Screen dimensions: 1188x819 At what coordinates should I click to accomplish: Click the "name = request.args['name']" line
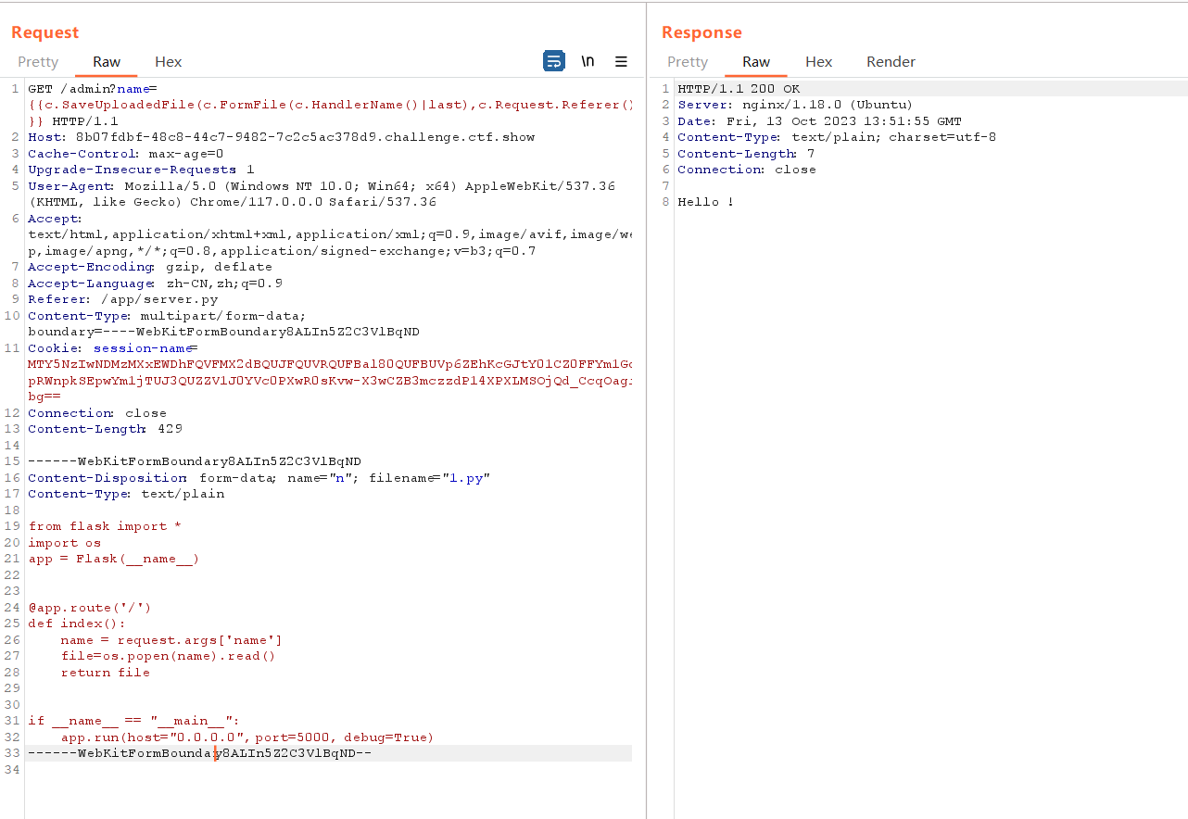click(171, 640)
